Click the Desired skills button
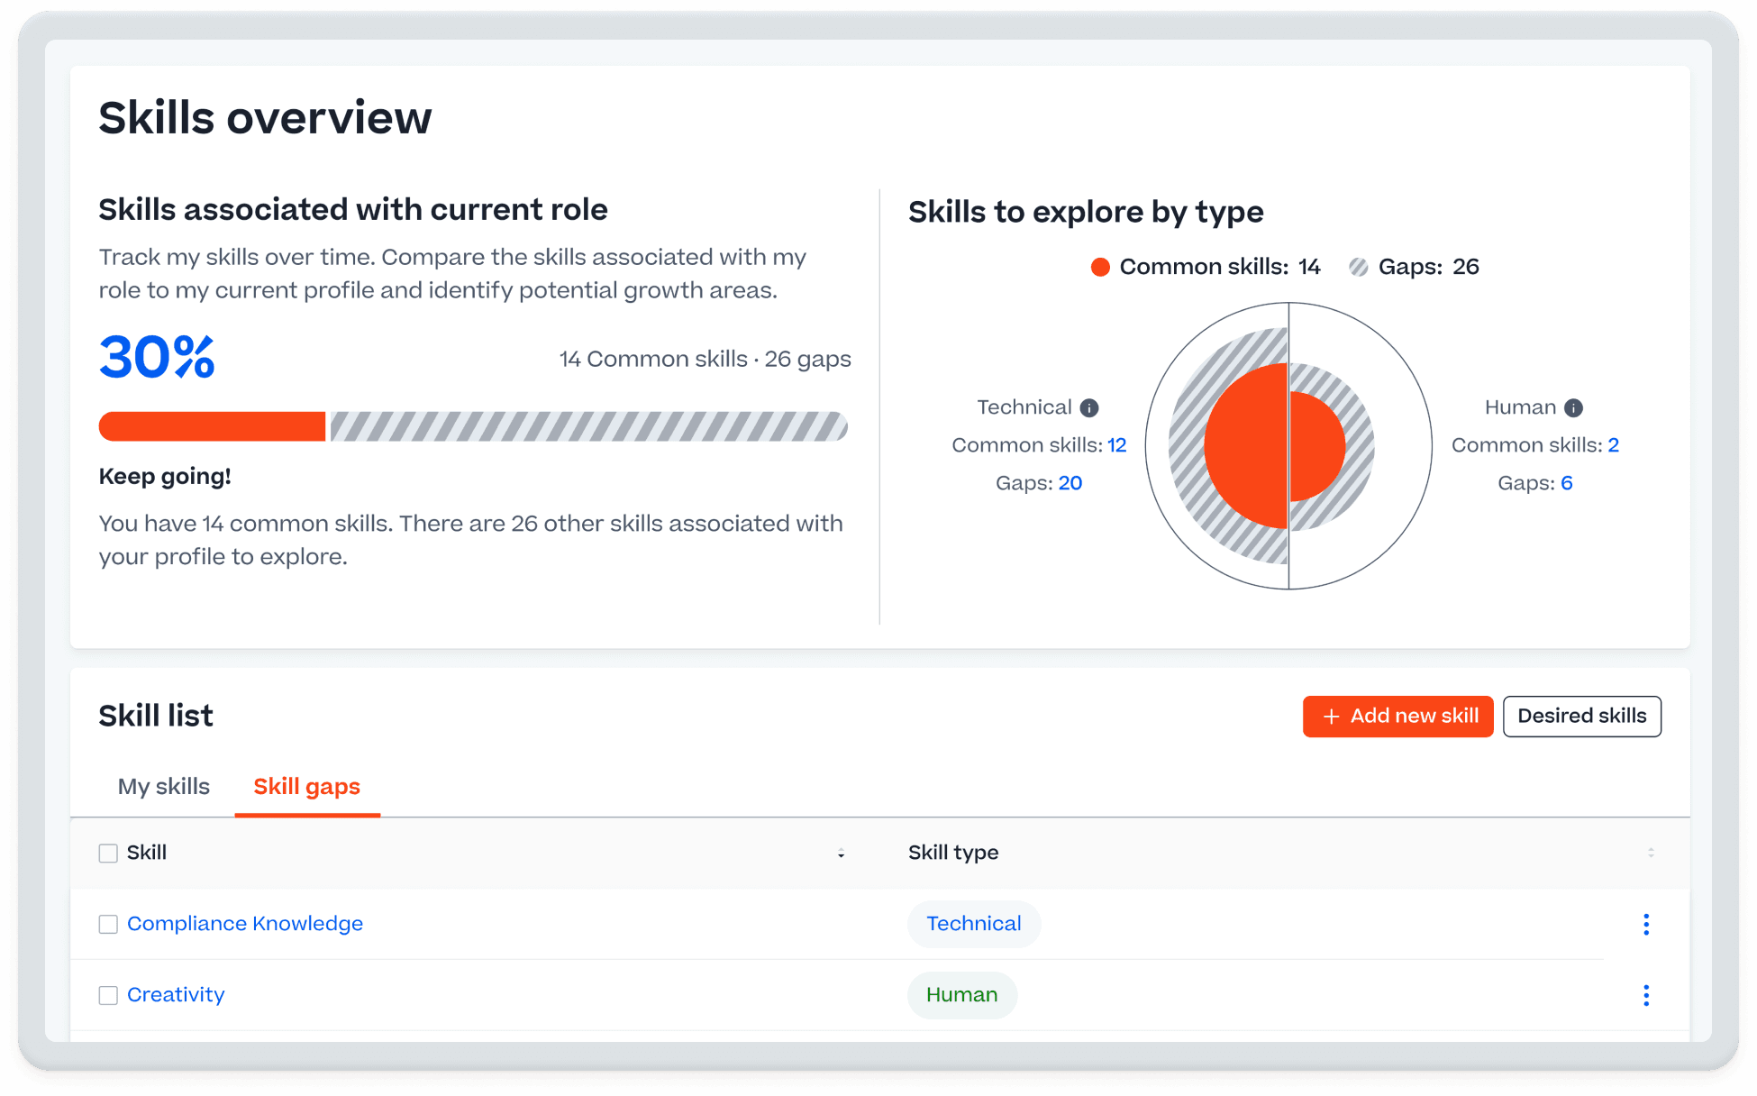 coord(1581,716)
